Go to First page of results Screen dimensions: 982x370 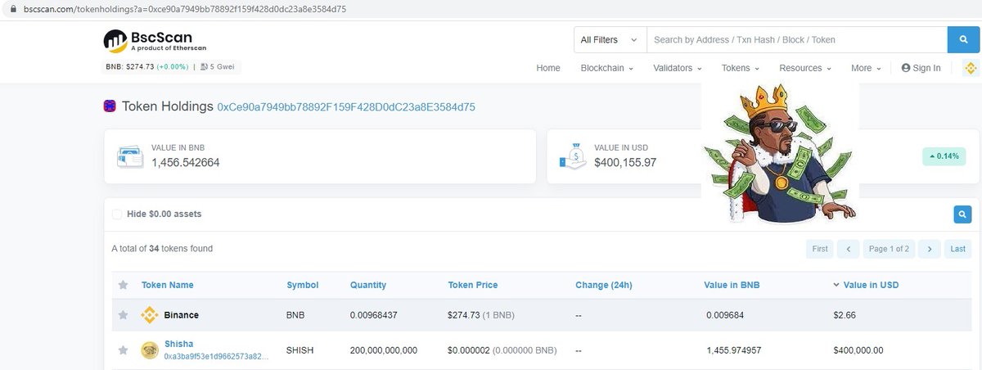click(x=820, y=249)
